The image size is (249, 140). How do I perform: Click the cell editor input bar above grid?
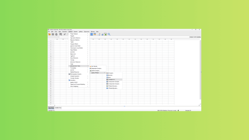(124, 37)
